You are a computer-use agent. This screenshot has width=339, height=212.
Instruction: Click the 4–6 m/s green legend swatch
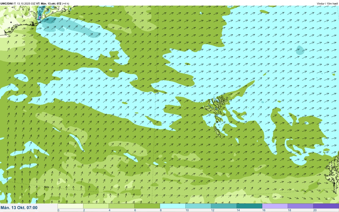tap(122, 206)
